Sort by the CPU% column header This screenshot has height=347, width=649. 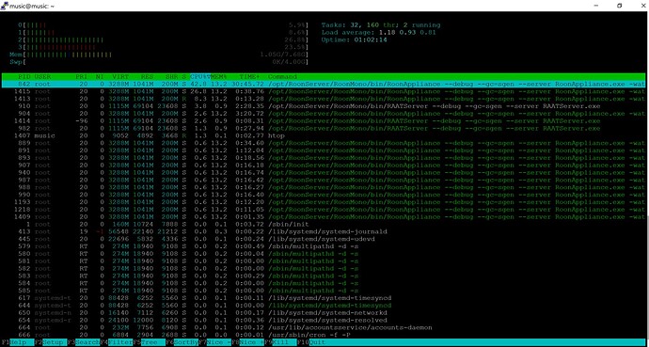(200, 77)
